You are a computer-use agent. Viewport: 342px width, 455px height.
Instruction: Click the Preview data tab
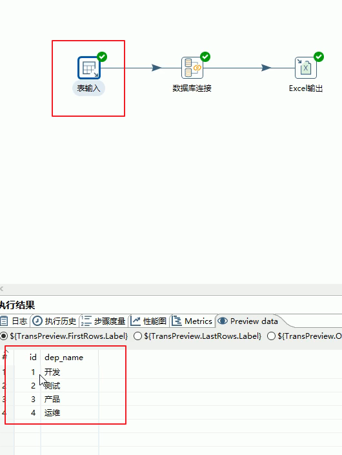(x=248, y=321)
